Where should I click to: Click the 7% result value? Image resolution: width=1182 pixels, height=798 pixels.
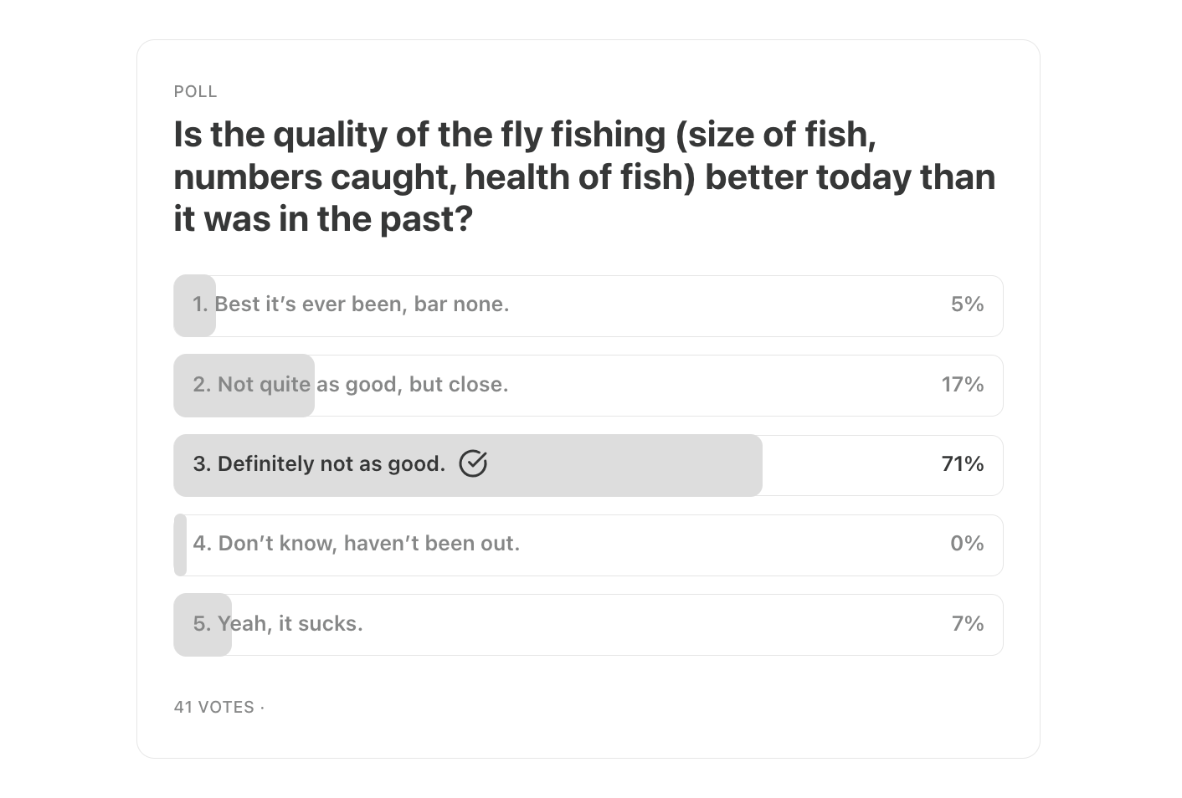[x=968, y=624]
